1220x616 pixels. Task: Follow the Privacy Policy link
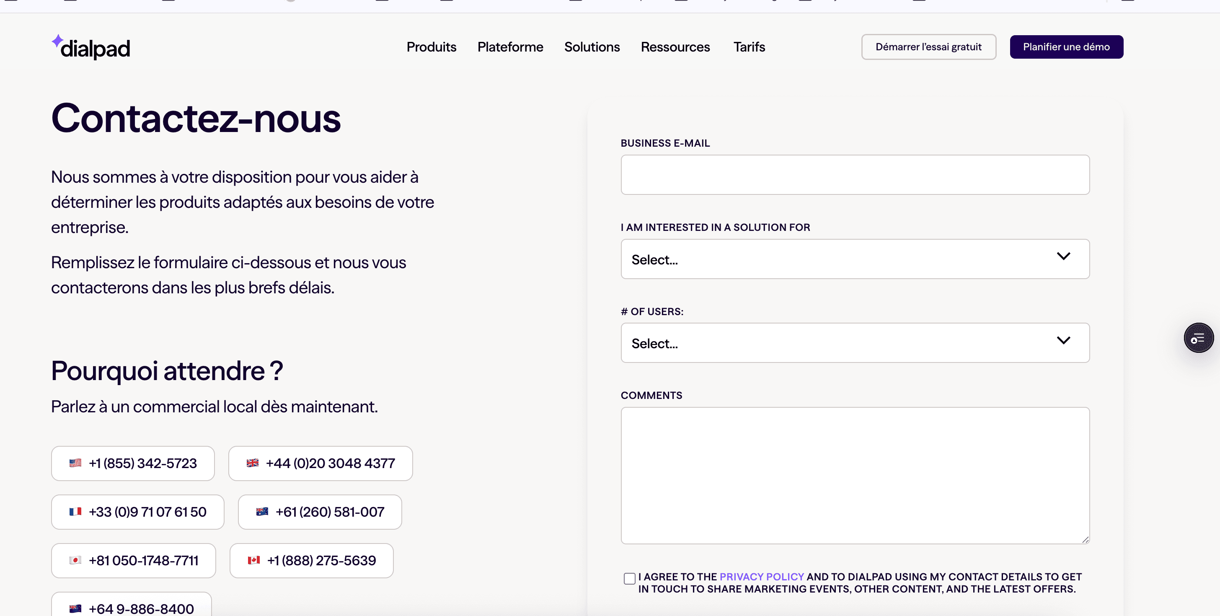point(762,577)
